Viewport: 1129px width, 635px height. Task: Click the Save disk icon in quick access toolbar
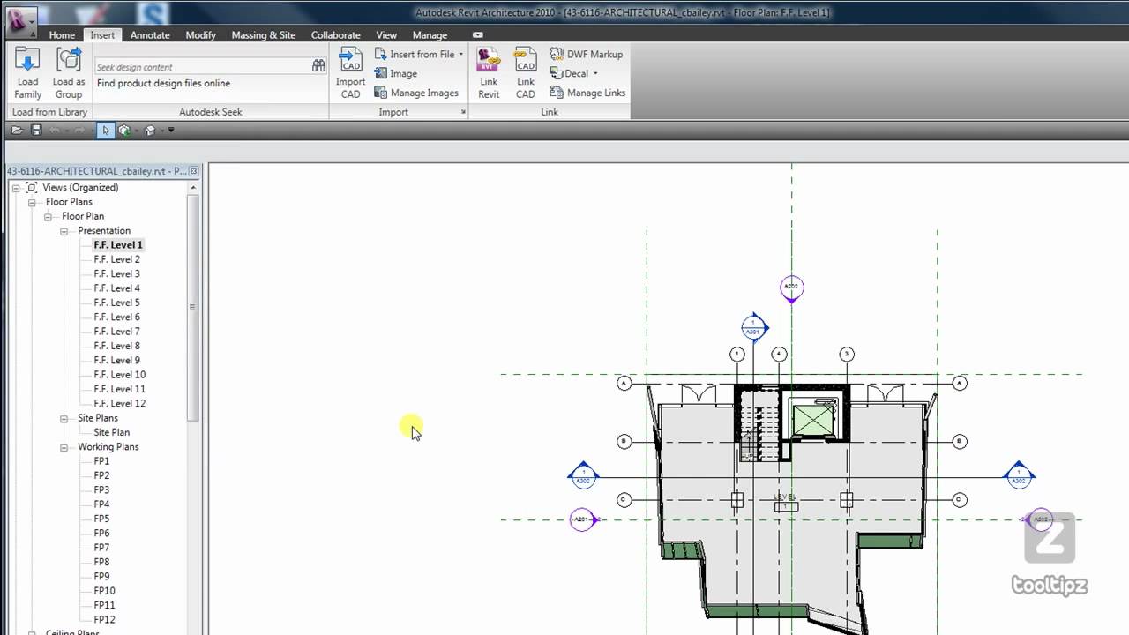(36, 131)
